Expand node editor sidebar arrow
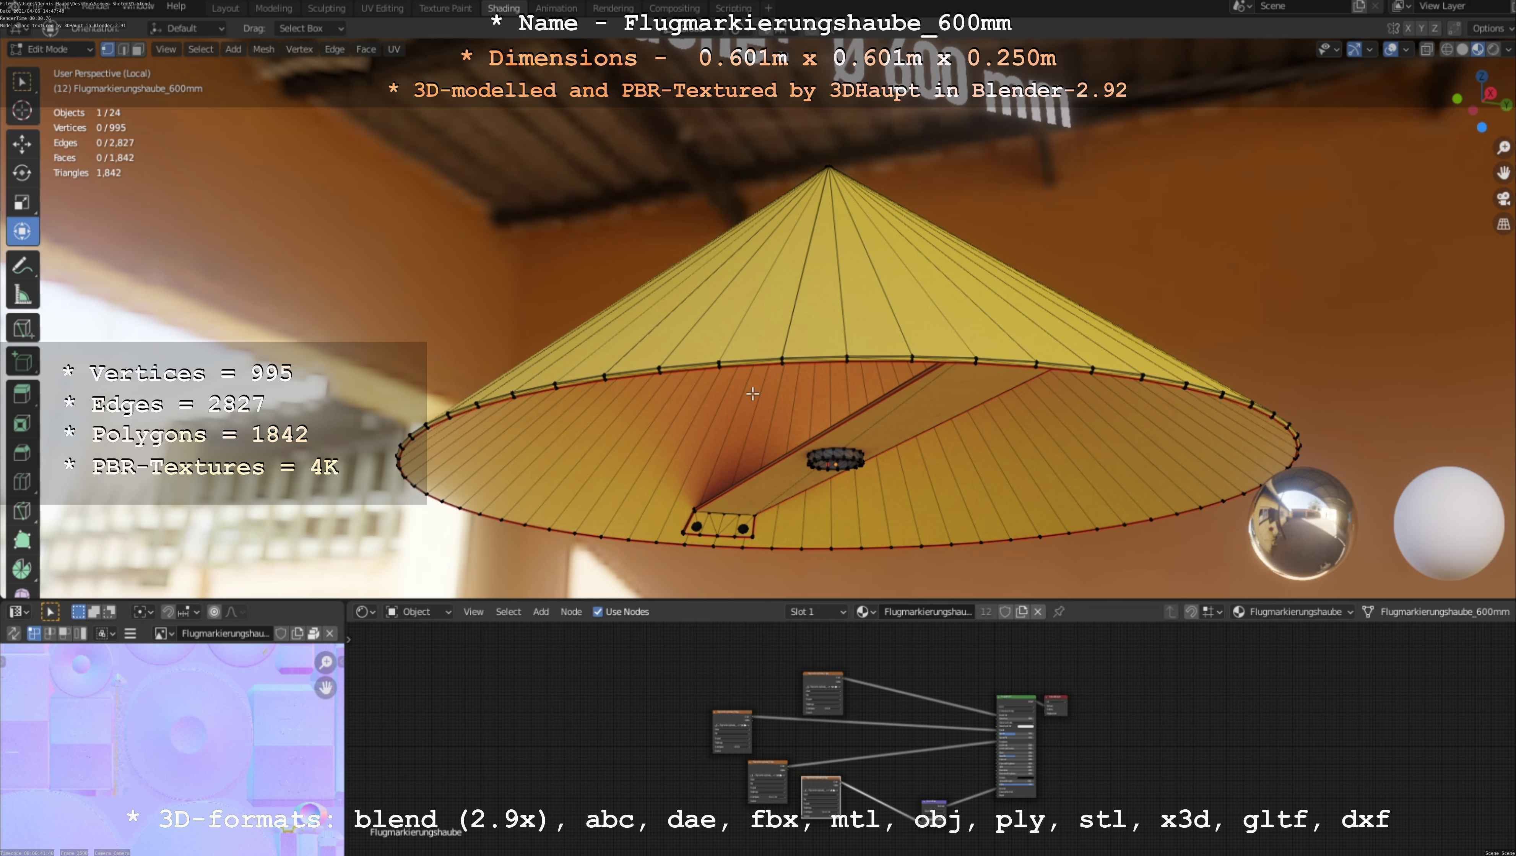This screenshot has height=856, width=1516. click(x=348, y=640)
